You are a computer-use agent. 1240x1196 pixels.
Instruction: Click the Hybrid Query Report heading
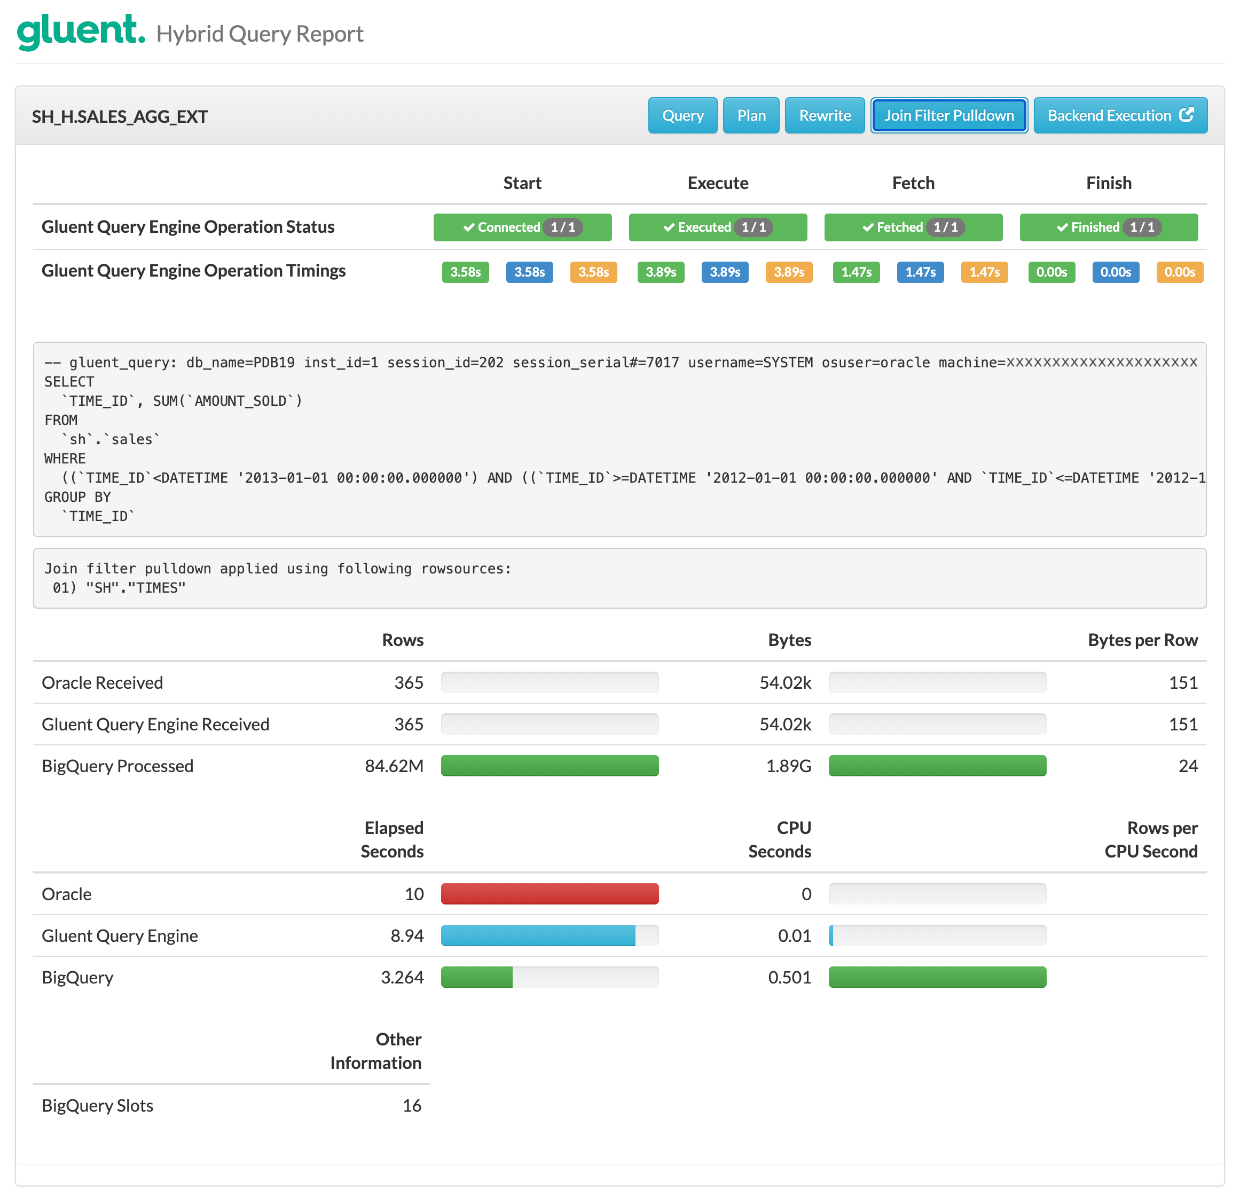coord(260,34)
